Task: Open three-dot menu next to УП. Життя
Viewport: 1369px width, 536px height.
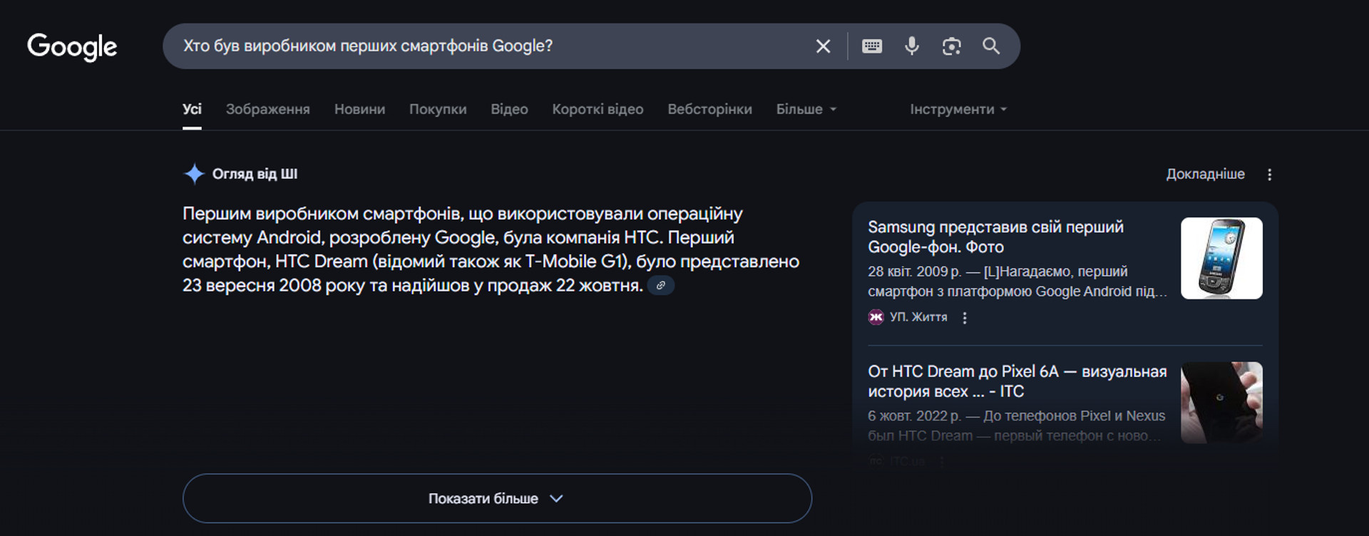Action: pyautogui.click(x=965, y=318)
